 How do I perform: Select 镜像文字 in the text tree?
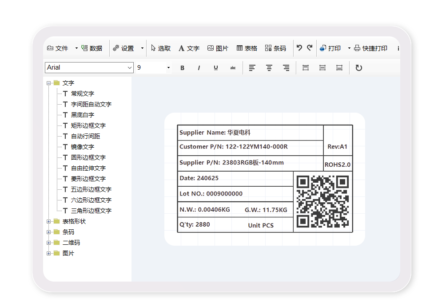[x=82, y=147]
